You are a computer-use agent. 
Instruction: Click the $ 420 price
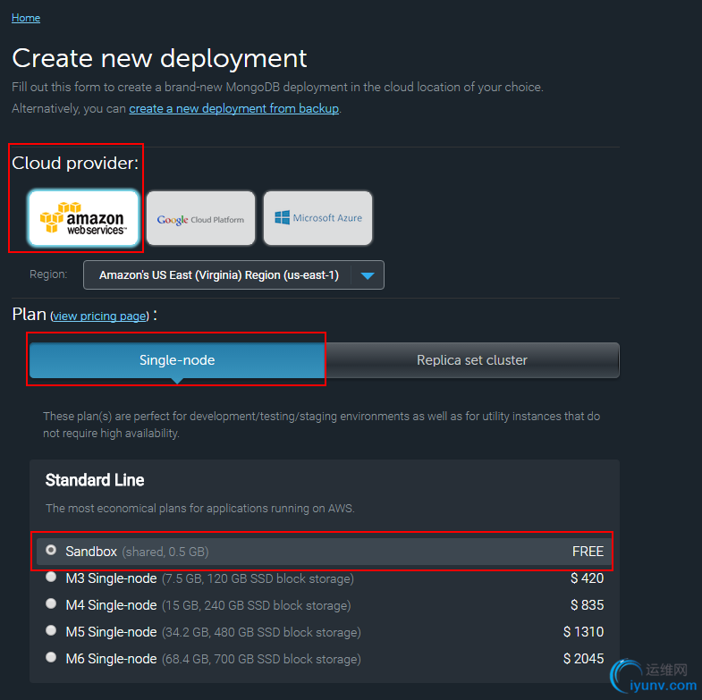point(587,578)
